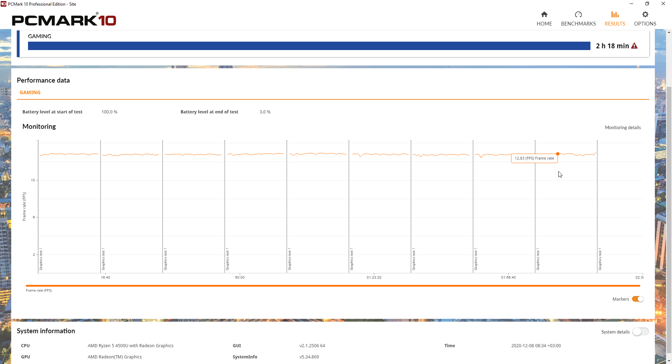
Task: Click the blue GAMING battery life bar
Action: pyautogui.click(x=309, y=46)
